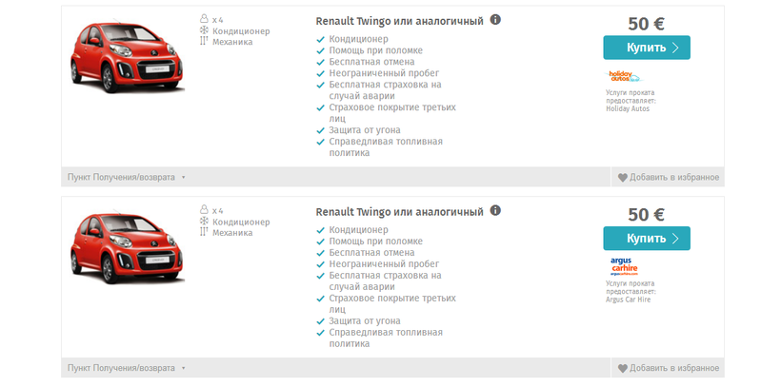Click checkmark by second listing's Защита от угона
781x387 pixels.
(320, 321)
